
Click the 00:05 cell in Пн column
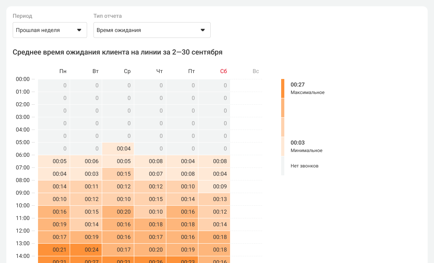click(54, 162)
